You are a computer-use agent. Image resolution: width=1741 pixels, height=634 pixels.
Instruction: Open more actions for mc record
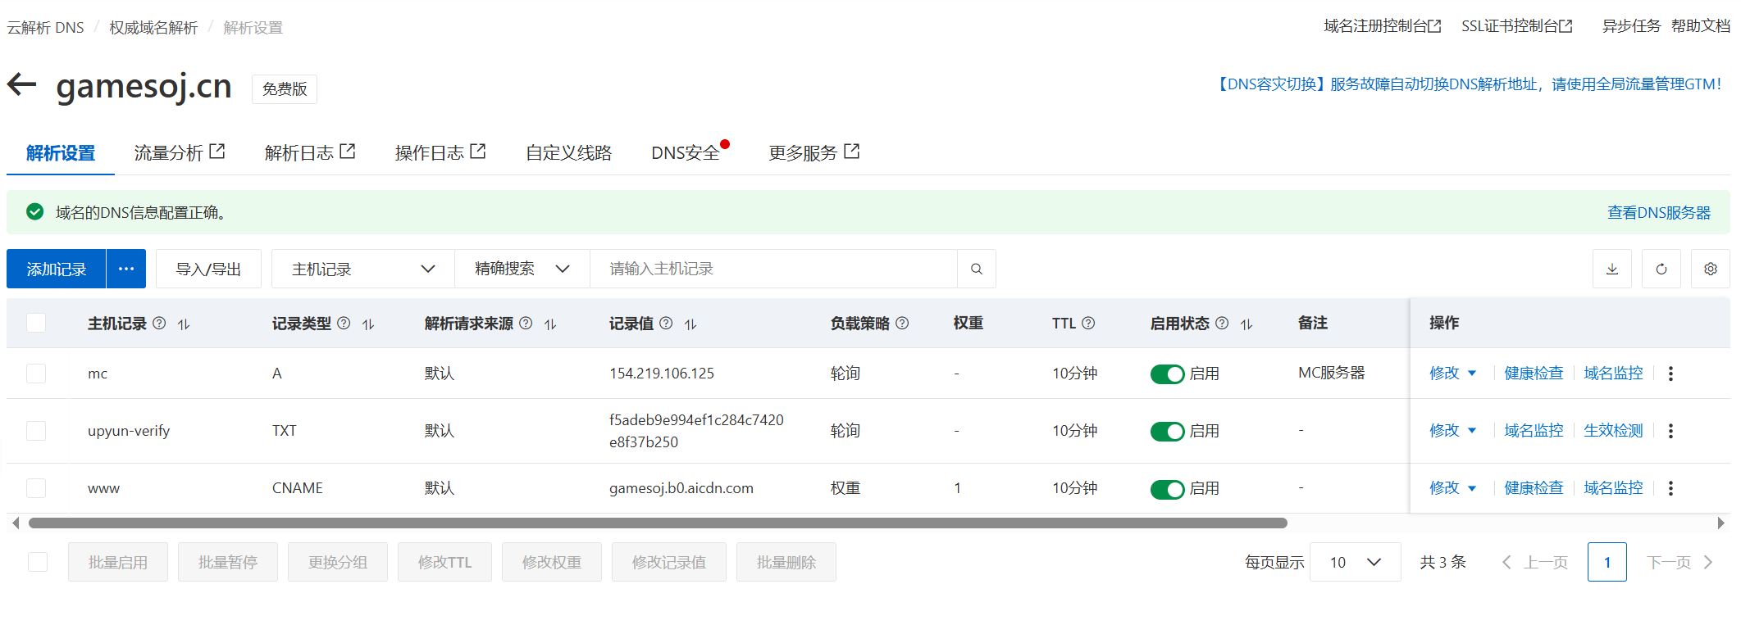[1670, 374]
